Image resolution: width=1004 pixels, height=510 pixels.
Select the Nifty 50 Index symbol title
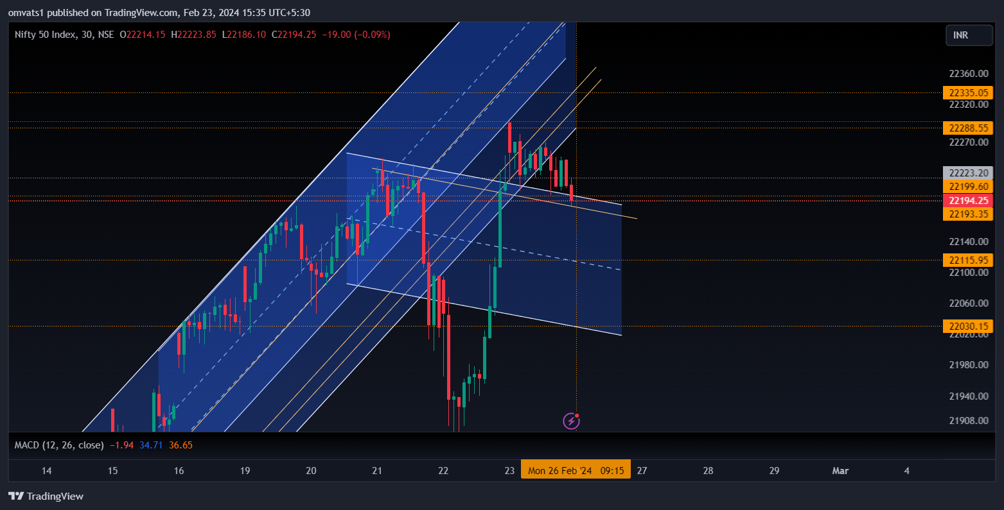[63, 35]
